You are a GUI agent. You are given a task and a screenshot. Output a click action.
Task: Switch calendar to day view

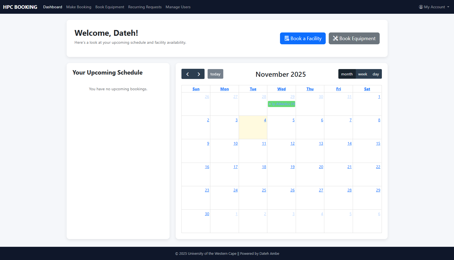pos(376,74)
